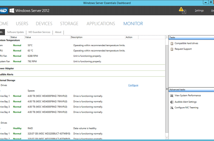Sort by the Description column header
Viewport: 214px width, 141px height.
click(98, 37)
